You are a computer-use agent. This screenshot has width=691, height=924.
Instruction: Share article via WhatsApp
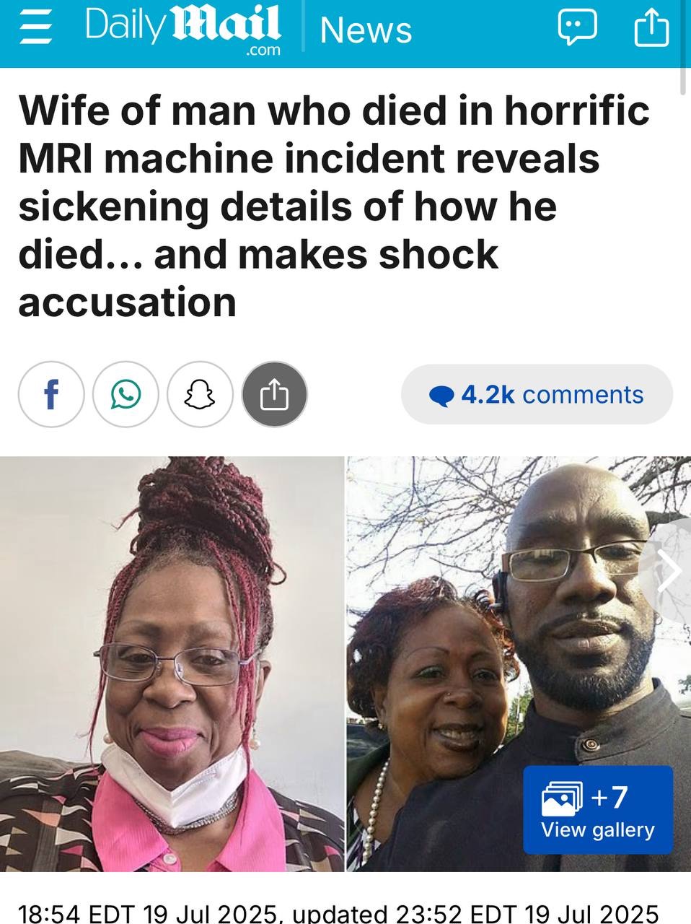pos(126,394)
